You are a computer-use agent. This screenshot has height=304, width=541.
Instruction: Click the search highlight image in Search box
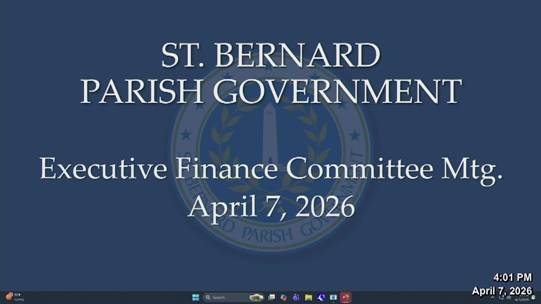click(256, 297)
